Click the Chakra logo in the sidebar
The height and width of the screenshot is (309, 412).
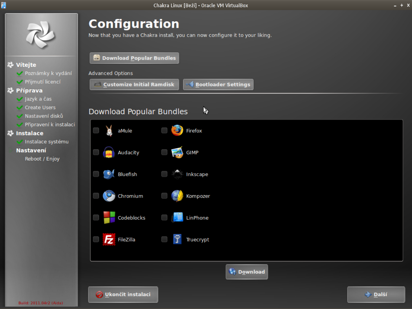(x=41, y=35)
